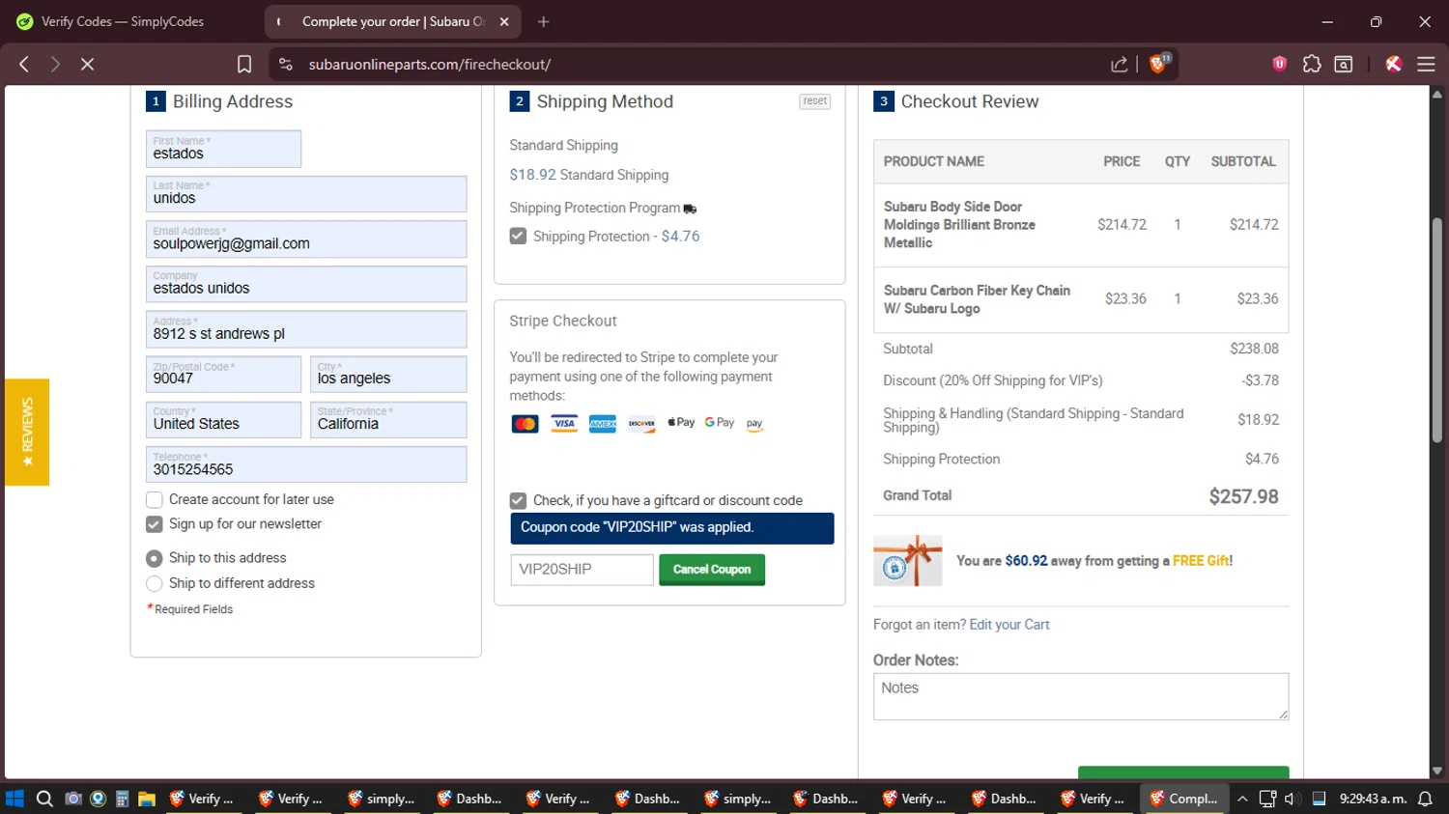Toggle giftcard or discount code checkbox
This screenshot has width=1449, height=814.
tap(519, 501)
